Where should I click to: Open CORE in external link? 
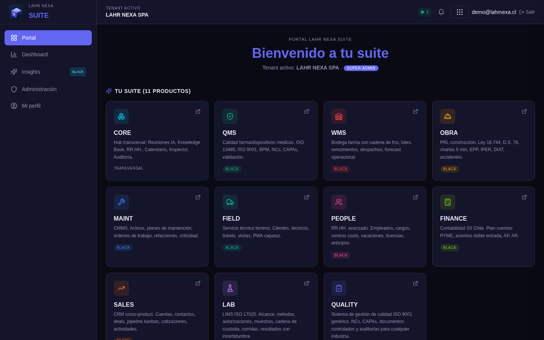(198, 111)
